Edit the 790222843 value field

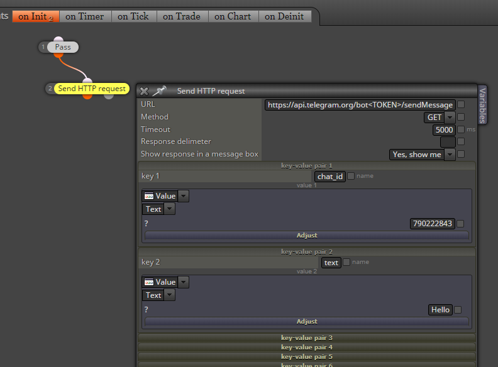[x=432, y=224]
